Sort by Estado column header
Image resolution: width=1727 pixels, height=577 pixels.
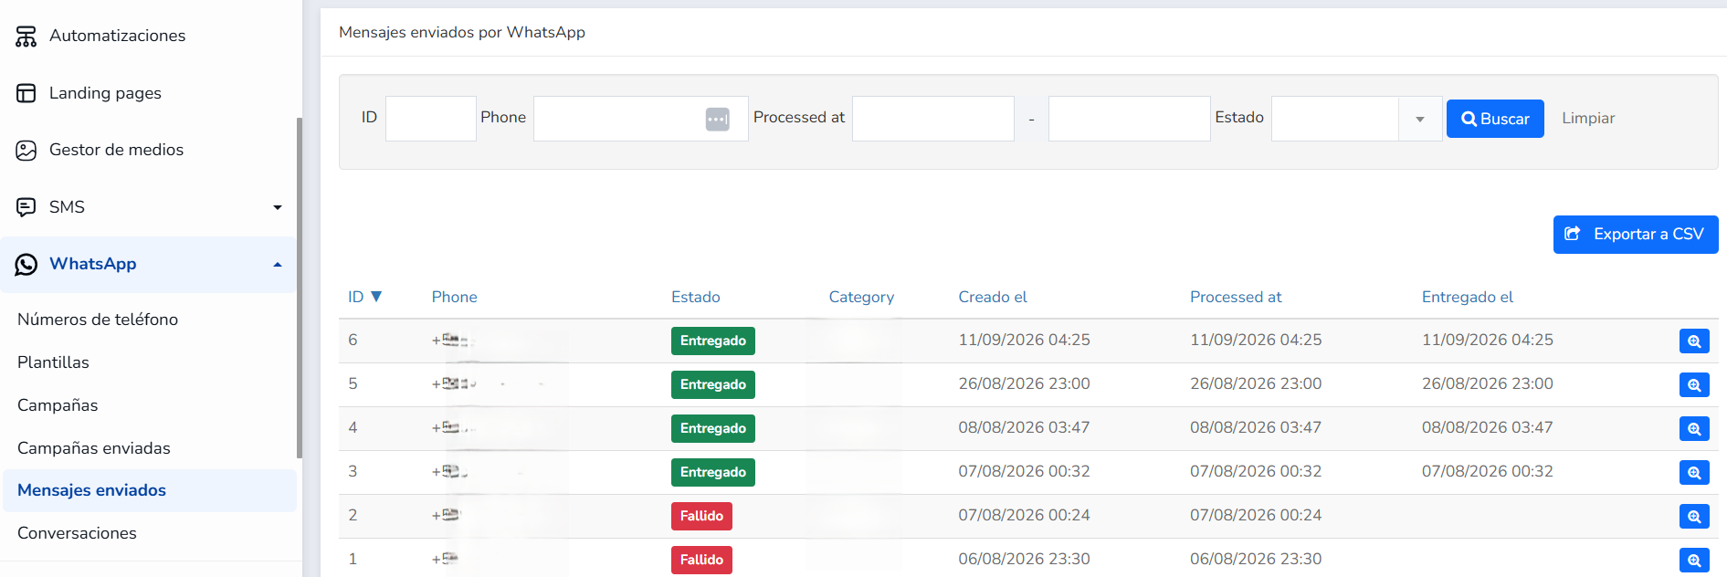[696, 297]
